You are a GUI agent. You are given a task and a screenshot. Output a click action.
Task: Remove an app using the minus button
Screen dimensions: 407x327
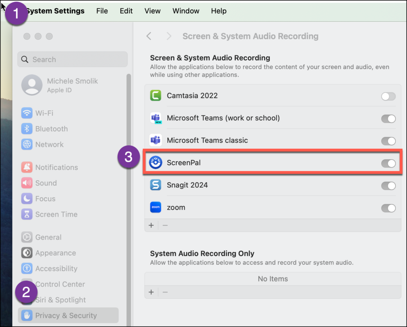click(x=165, y=225)
